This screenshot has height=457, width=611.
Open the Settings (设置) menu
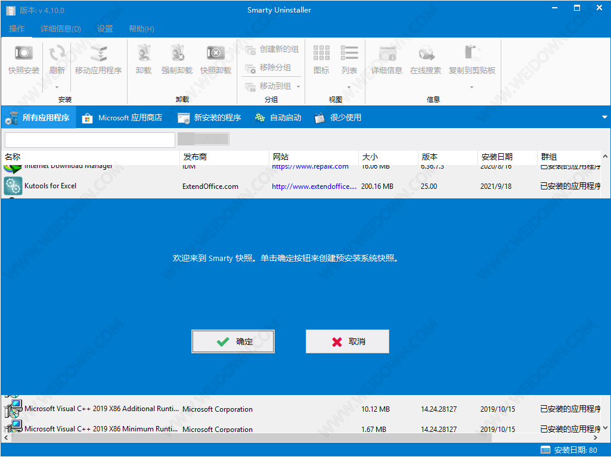(105, 29)
